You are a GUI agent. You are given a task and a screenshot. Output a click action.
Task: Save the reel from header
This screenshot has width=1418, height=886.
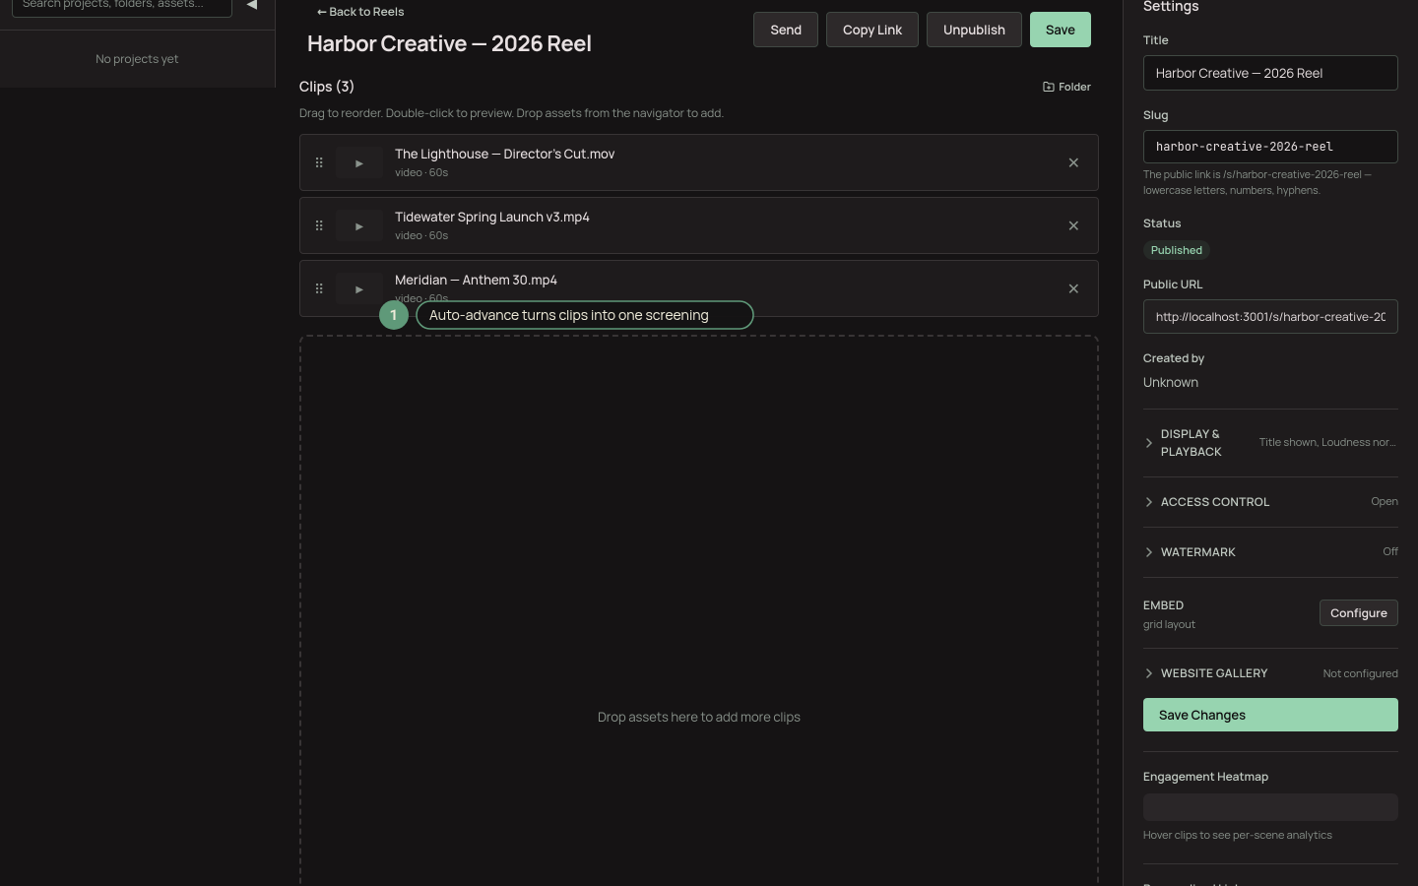tap(1061, 30)
